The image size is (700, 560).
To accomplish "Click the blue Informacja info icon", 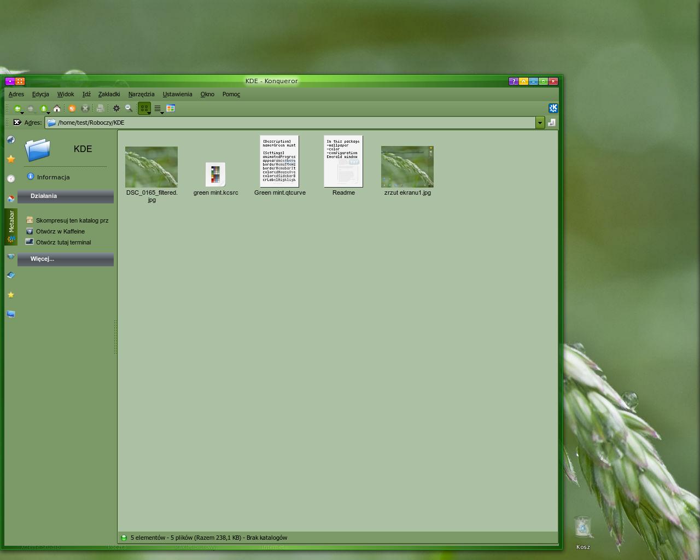I will [31, 177].
